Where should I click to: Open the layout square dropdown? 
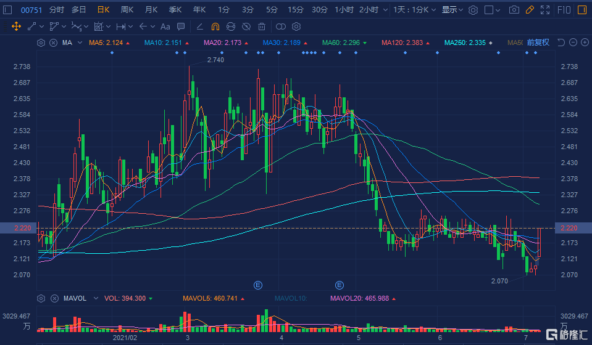click(493, 10)
